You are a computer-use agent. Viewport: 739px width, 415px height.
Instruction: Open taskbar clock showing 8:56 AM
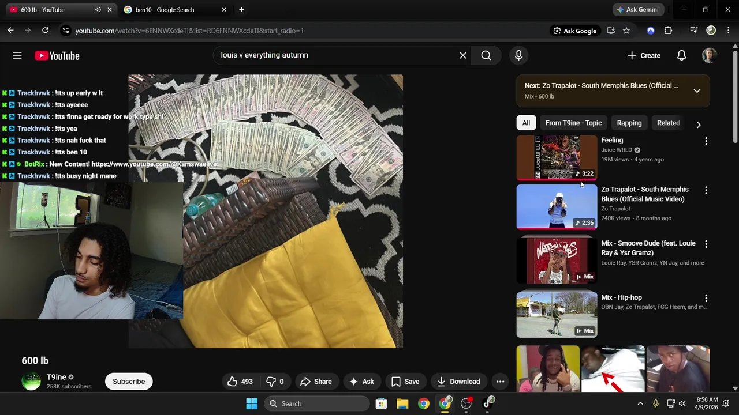pyautogui.click(x=707, y=403)
